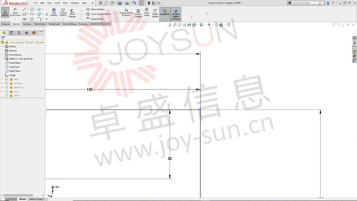The width and height of the screenshot is (357, 201).
Task: Expand the History tree node
Action: tap(2, 46)
